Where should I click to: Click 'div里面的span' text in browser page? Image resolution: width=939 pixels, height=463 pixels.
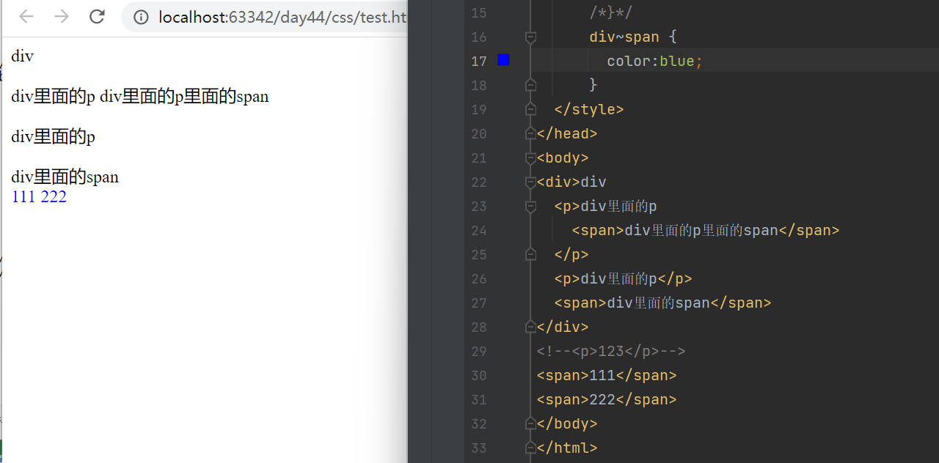click(x=65, y=177)
